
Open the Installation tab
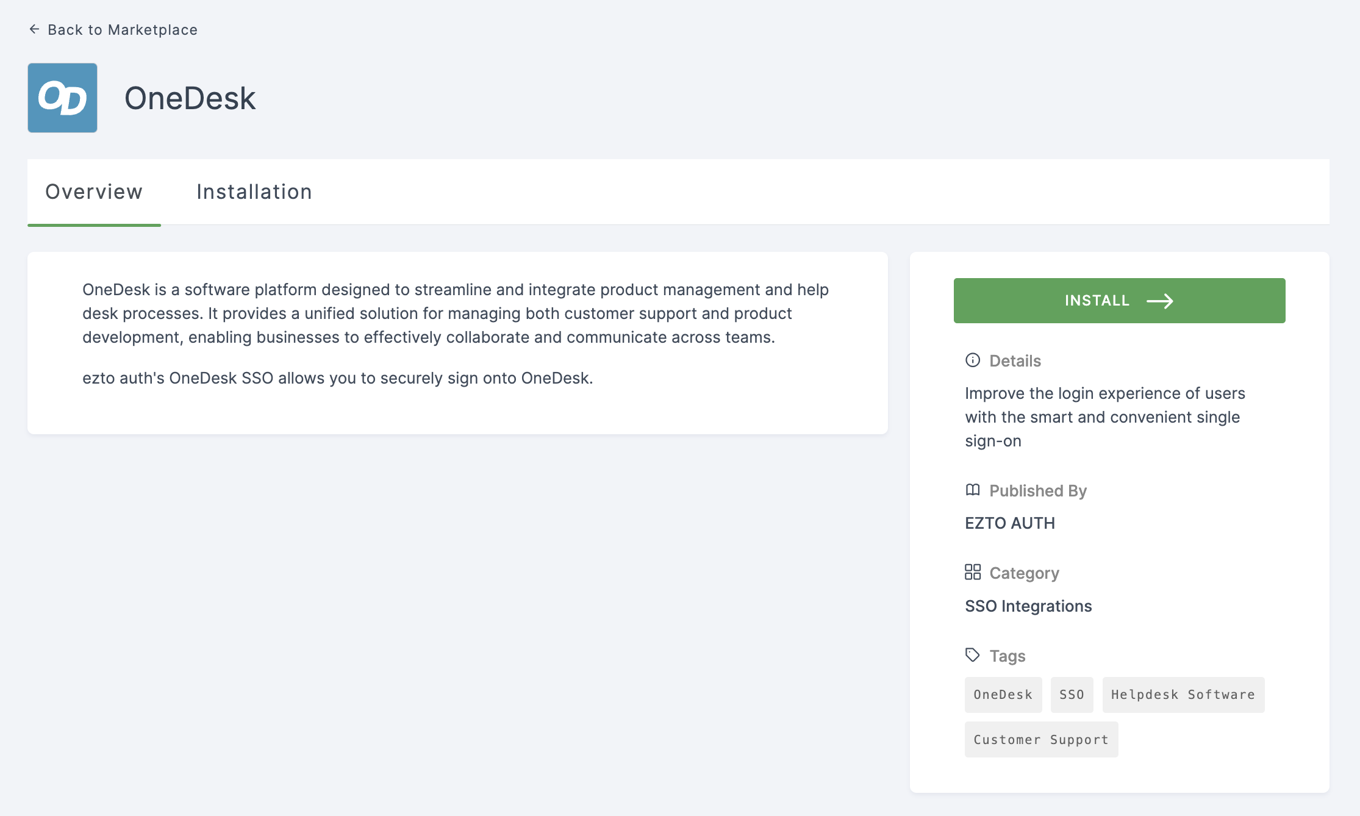point(254,192)
